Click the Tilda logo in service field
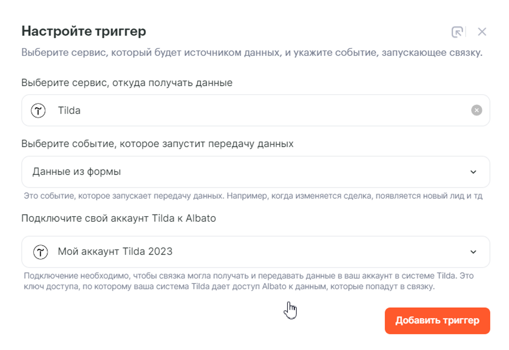Viewport: 509px width, 350px height. pyautogui.click(x=38, y=111)
